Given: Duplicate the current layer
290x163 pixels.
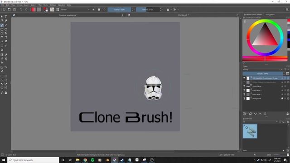Looking at the screenshot, I should (251, 114).
